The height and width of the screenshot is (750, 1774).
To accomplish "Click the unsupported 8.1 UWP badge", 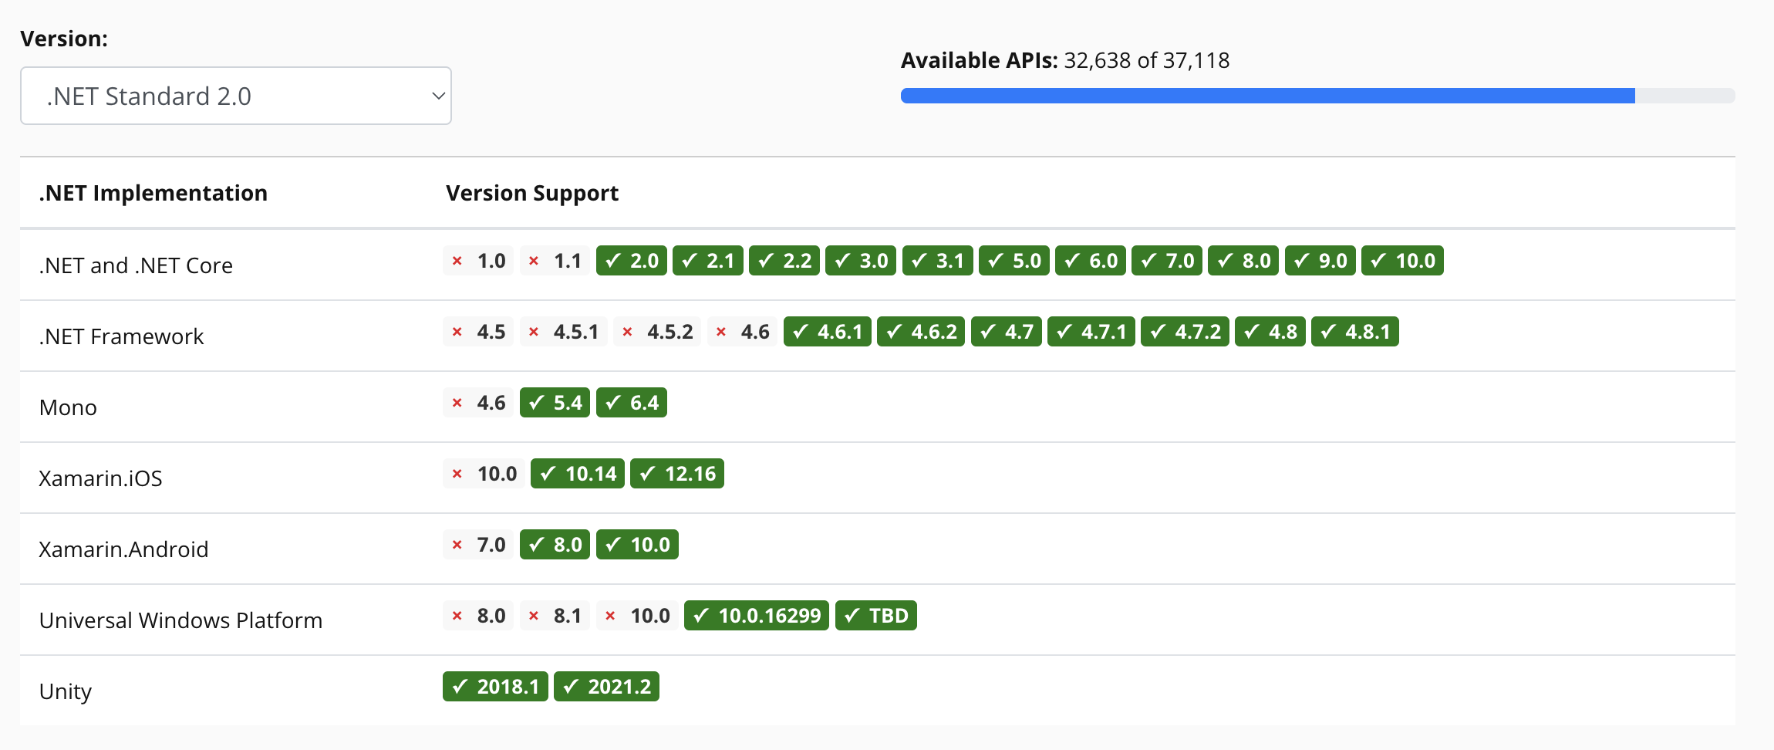I will (x=555, y=616).
